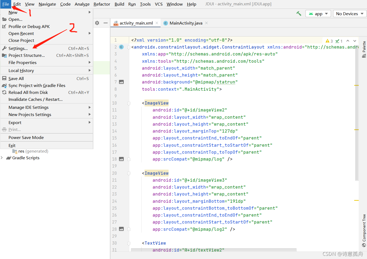Screen dimensions: 367x259
Task: Open the Component Tree side panel
Action: tap(364, 231)
